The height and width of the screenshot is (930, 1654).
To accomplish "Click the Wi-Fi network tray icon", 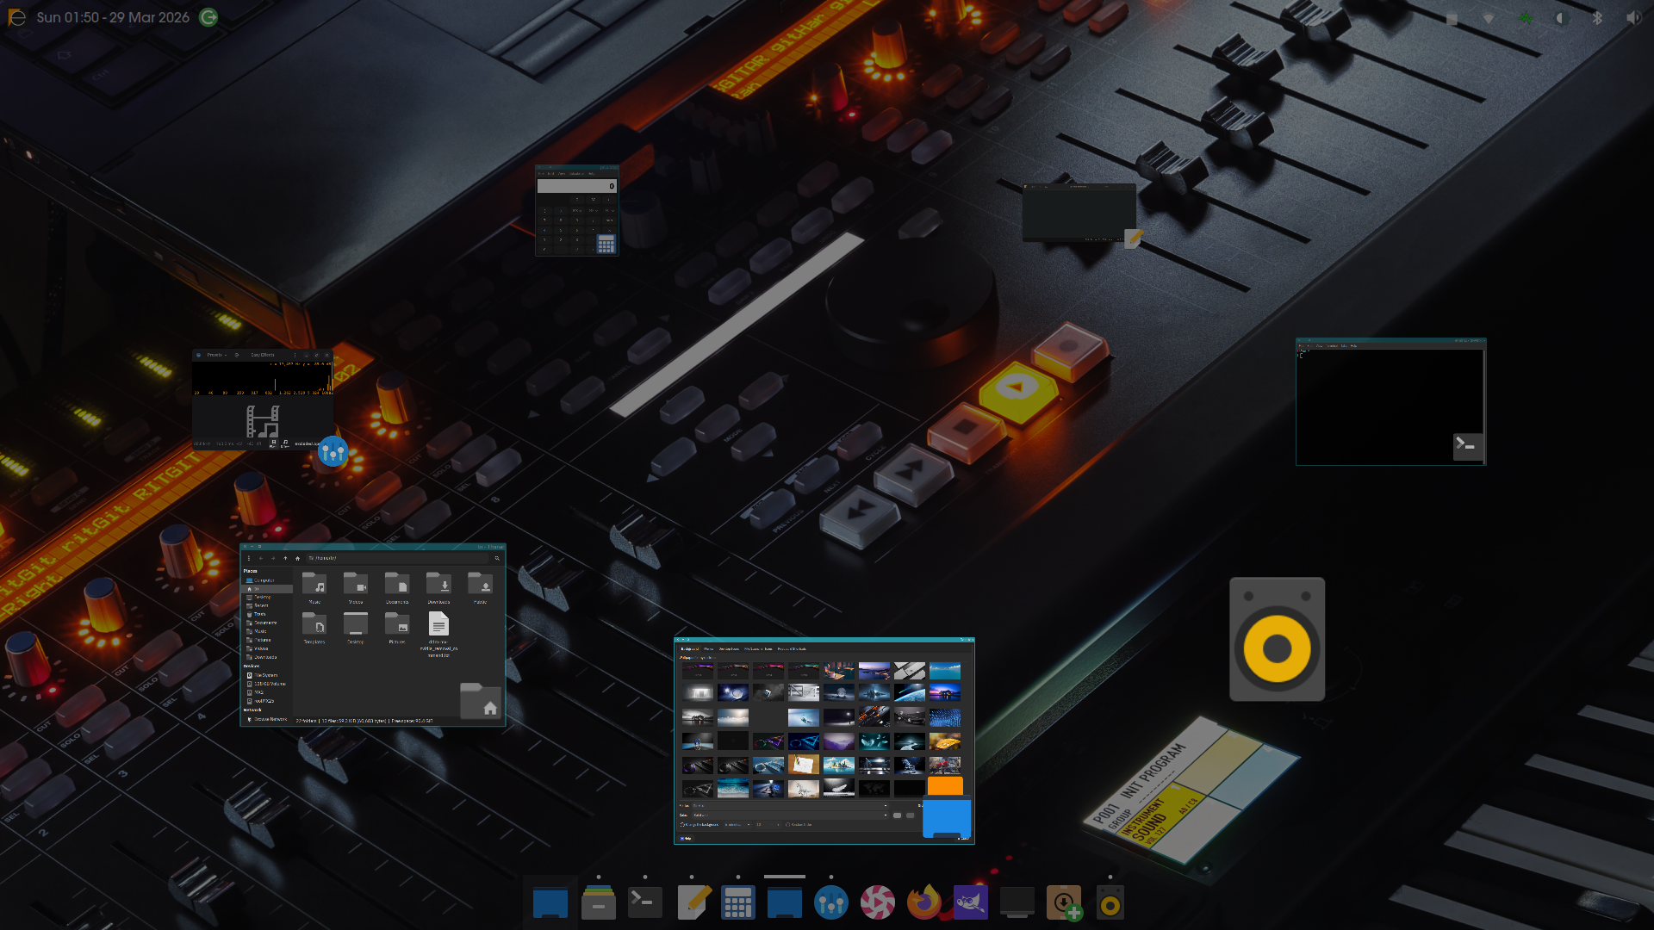I will 1489,18.
